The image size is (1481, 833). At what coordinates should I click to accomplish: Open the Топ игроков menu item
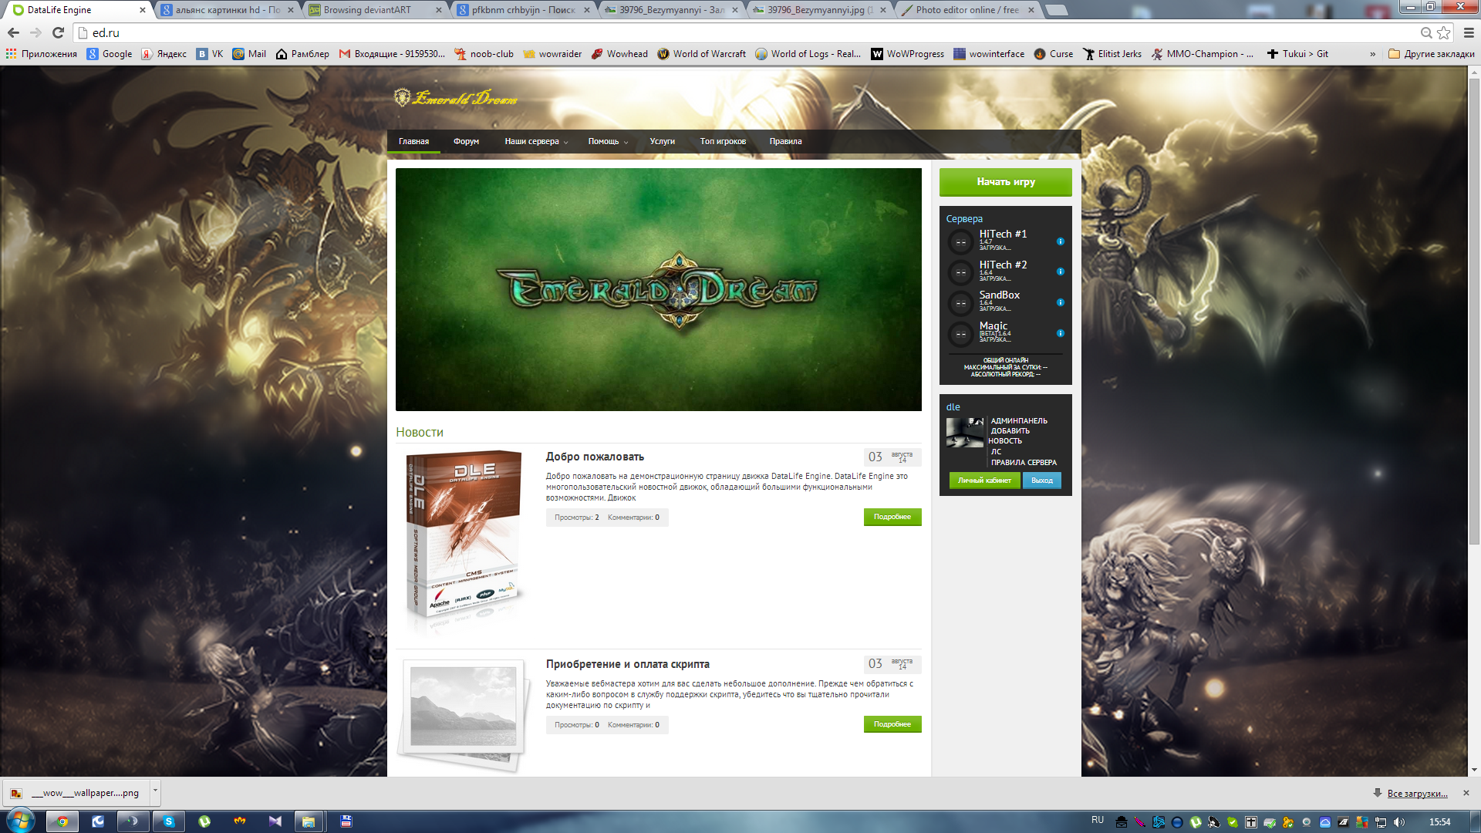click(x=723, y=141)
